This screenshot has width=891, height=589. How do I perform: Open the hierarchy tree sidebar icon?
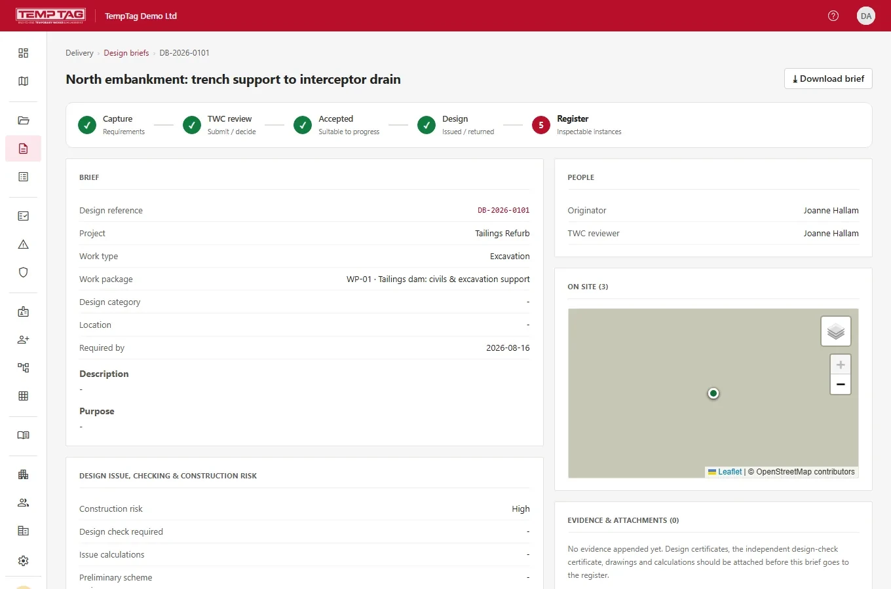(24, 368)
